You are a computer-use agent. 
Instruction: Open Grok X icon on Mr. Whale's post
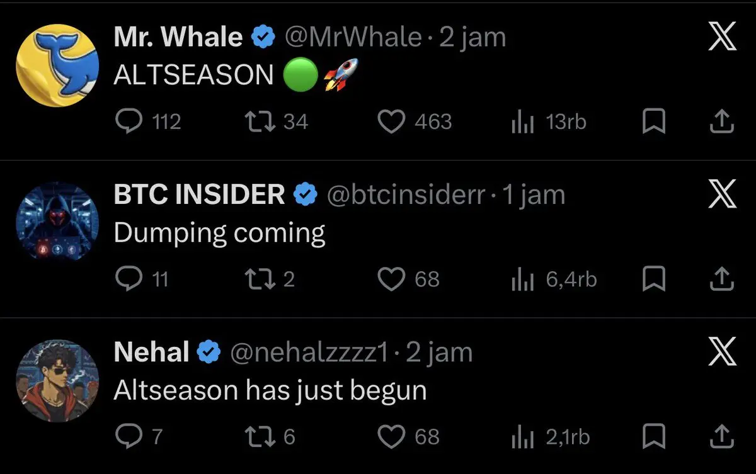pyautogui.click(x=722, y=39)
